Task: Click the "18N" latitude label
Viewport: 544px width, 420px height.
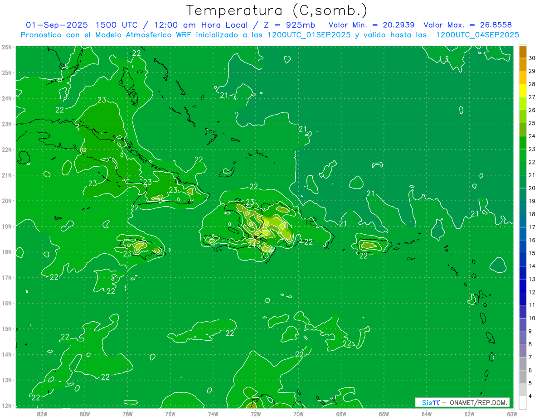Action: pos(7,252)
